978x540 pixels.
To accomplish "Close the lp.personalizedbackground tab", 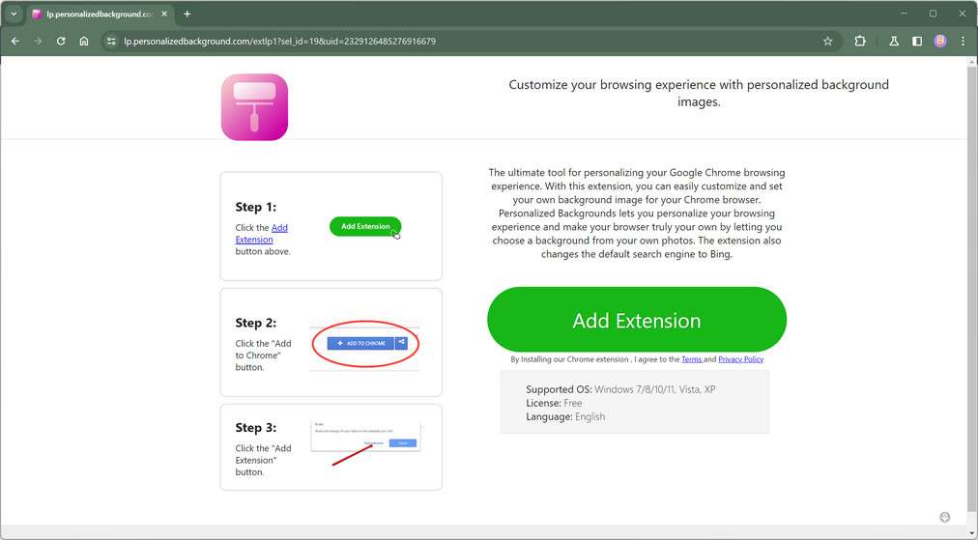I will pyautogui.click(x=164, y=14).
